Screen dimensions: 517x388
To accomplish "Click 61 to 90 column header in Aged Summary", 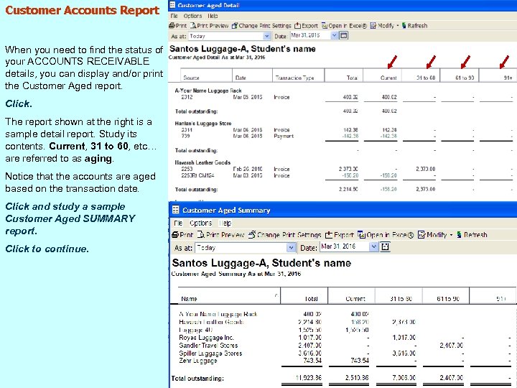I will pyautogui.click(x=446, y=295).
